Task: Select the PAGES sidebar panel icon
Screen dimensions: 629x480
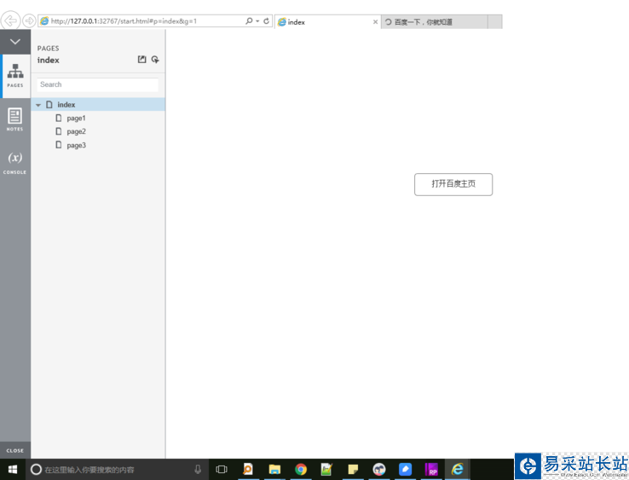Action: click(x=15, y=76)
